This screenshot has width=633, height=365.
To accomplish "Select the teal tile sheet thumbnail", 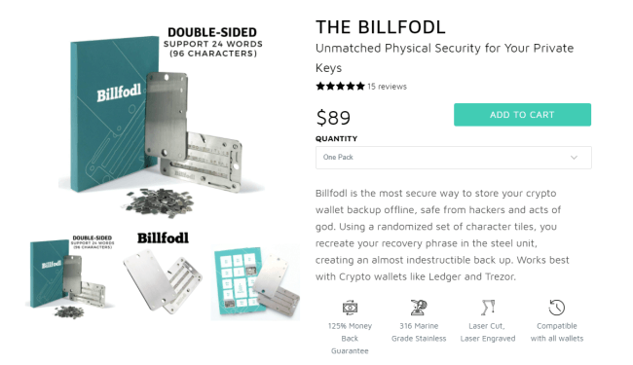I will (x=255, y=284).
